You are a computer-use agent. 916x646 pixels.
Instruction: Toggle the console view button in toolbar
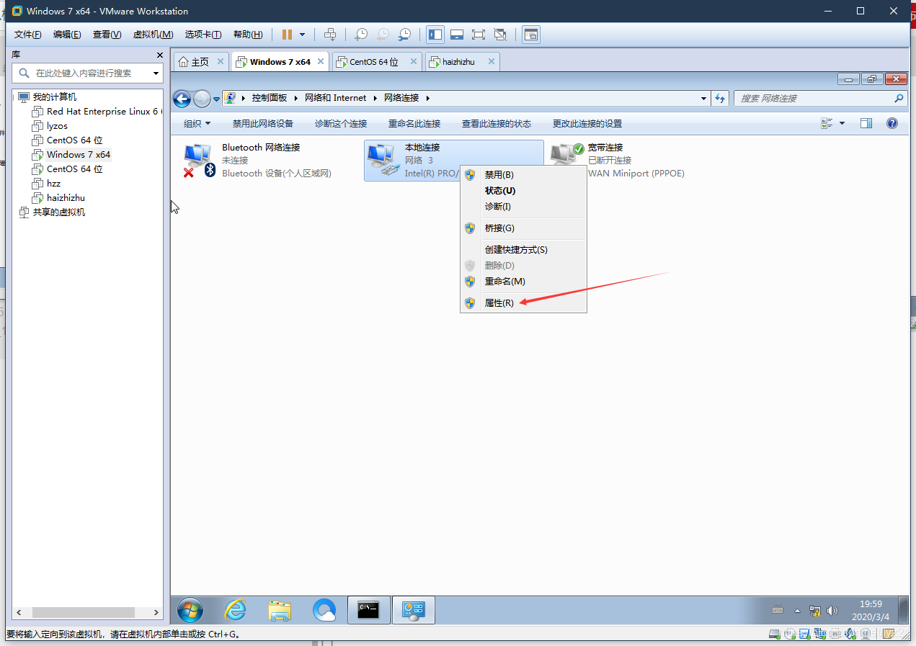(x=531, y=35)
